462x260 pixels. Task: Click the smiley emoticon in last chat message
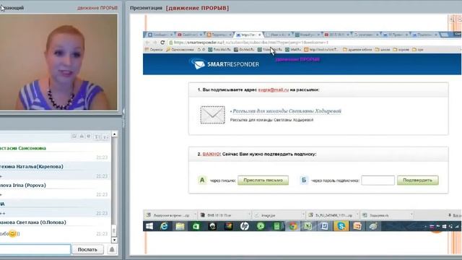point(12,233)
